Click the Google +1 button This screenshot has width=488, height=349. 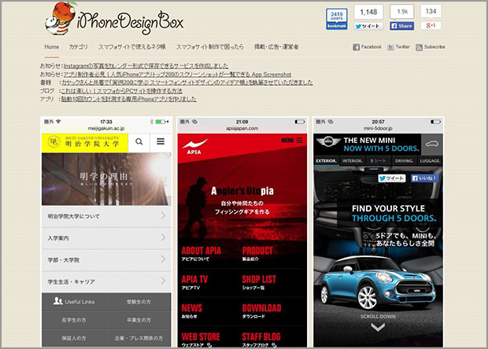(431, 25)
